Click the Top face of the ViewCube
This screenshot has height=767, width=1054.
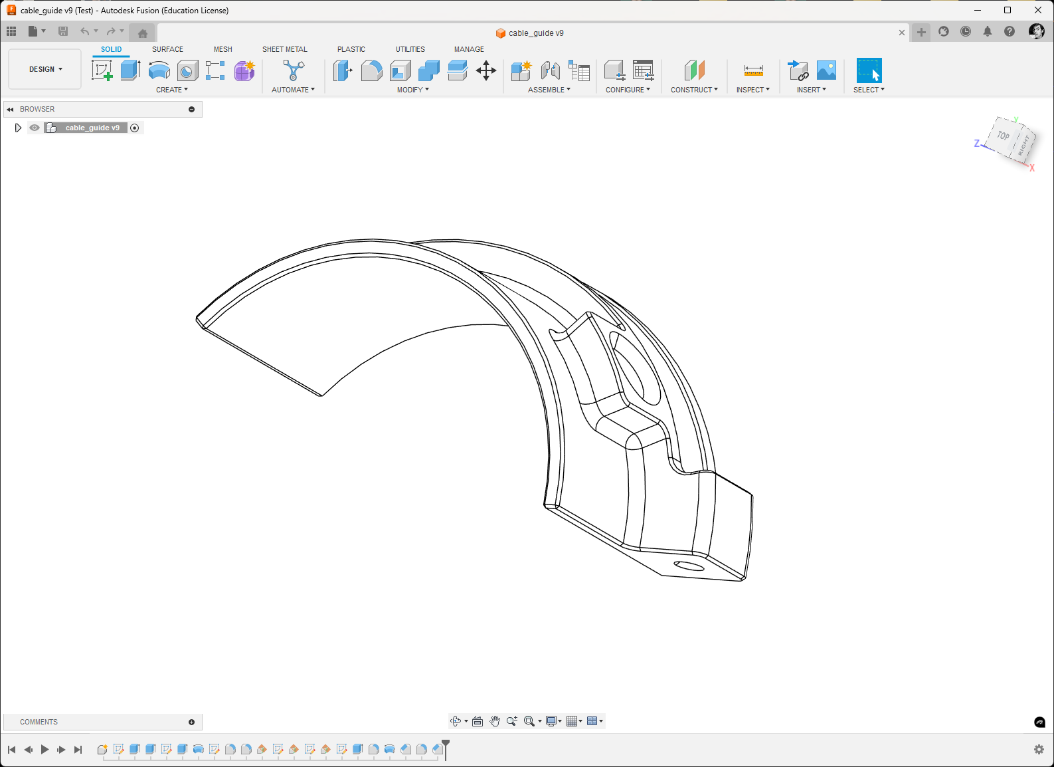coord(1003,135)
